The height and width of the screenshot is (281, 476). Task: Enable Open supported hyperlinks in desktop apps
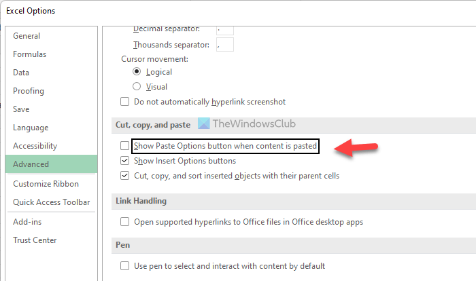(x=124, y=222)
